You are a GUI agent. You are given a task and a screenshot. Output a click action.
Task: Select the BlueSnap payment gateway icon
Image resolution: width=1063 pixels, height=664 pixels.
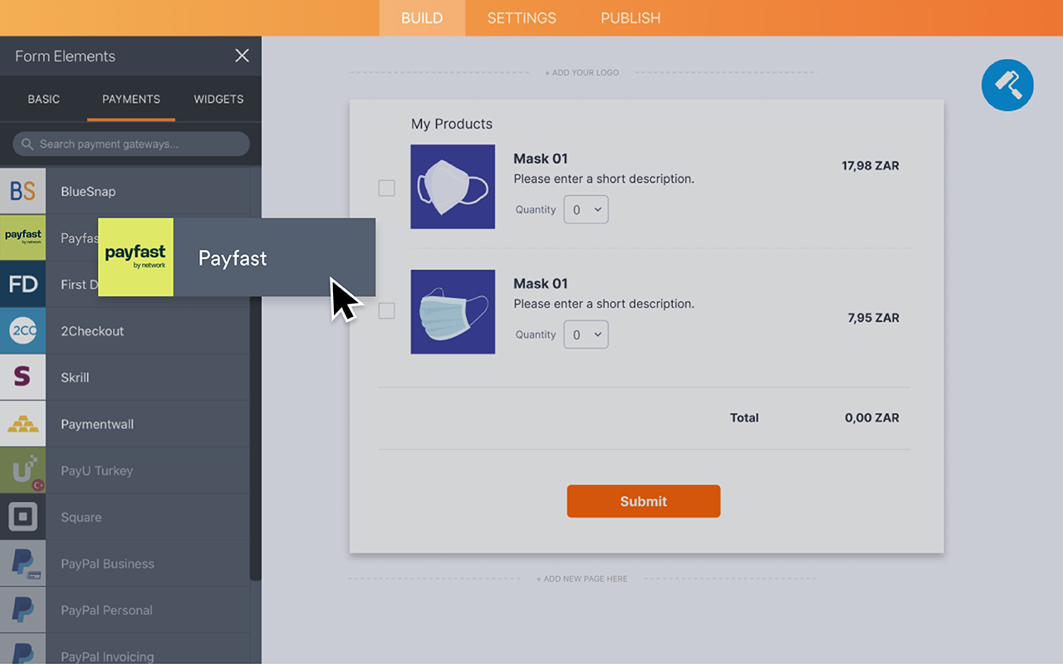(22, 191)
